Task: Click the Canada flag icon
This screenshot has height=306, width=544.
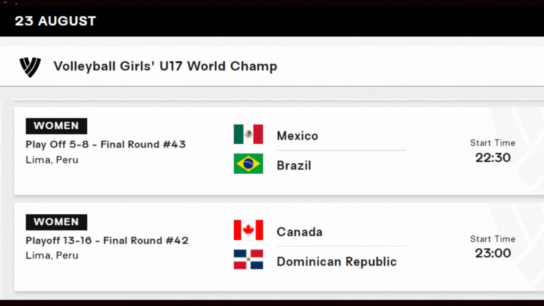Action: 248,230
